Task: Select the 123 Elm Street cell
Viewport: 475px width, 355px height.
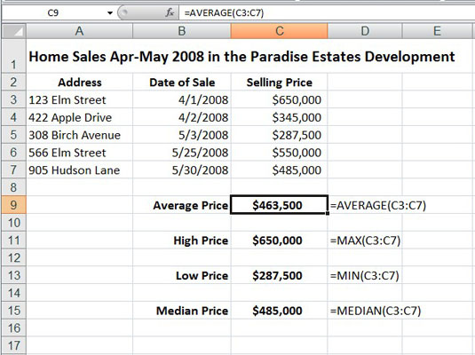Action: point(79,99)
